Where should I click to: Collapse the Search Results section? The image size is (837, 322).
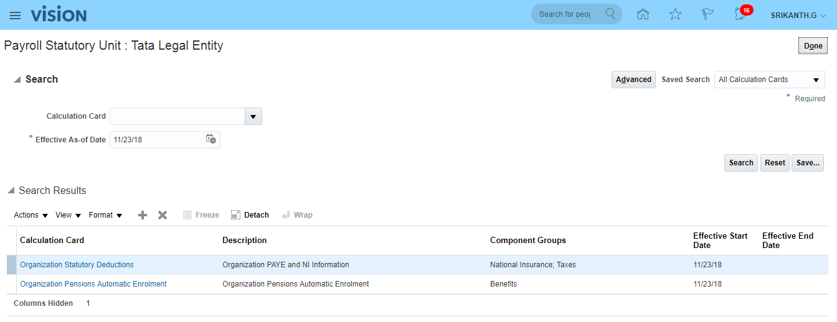coord(11,190)
